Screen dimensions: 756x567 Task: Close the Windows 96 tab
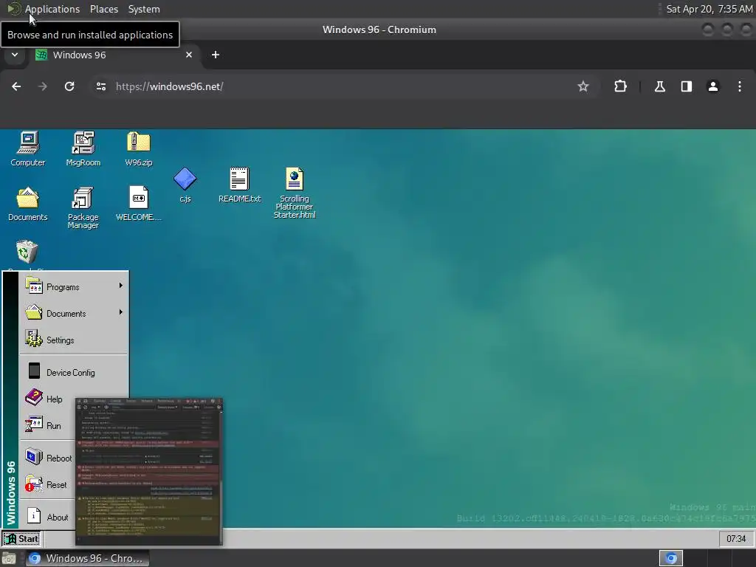coord(189,55)
